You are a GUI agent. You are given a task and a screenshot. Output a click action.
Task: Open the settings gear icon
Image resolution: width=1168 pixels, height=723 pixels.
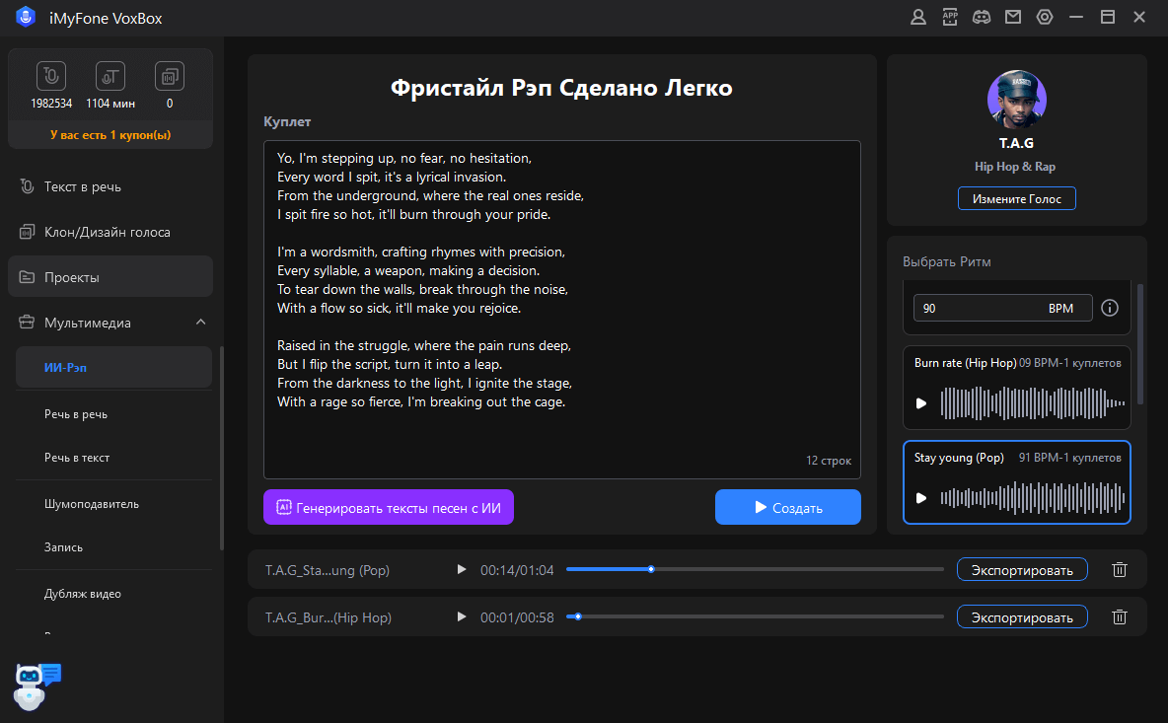click(1045, 17)
